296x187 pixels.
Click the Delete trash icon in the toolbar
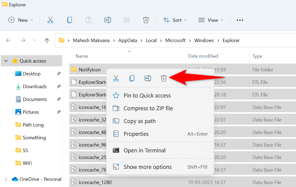coord(146,20)
